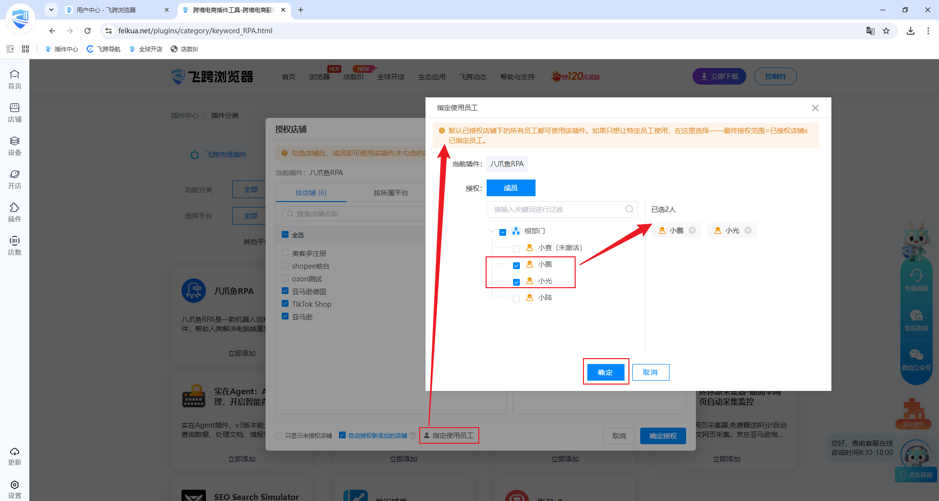Check the 只显示未授权店铺 checkbox
The height and width of the screenshot is (501, 939).
(279, 435)
